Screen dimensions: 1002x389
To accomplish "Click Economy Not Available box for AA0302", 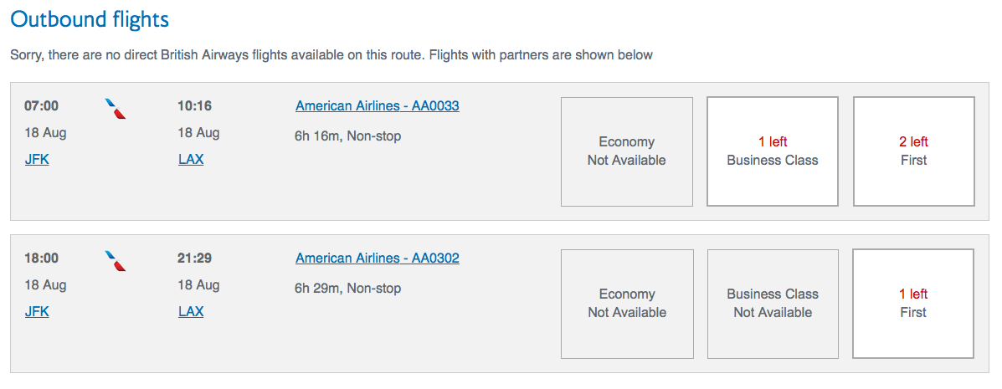I will tap(626, 304).
